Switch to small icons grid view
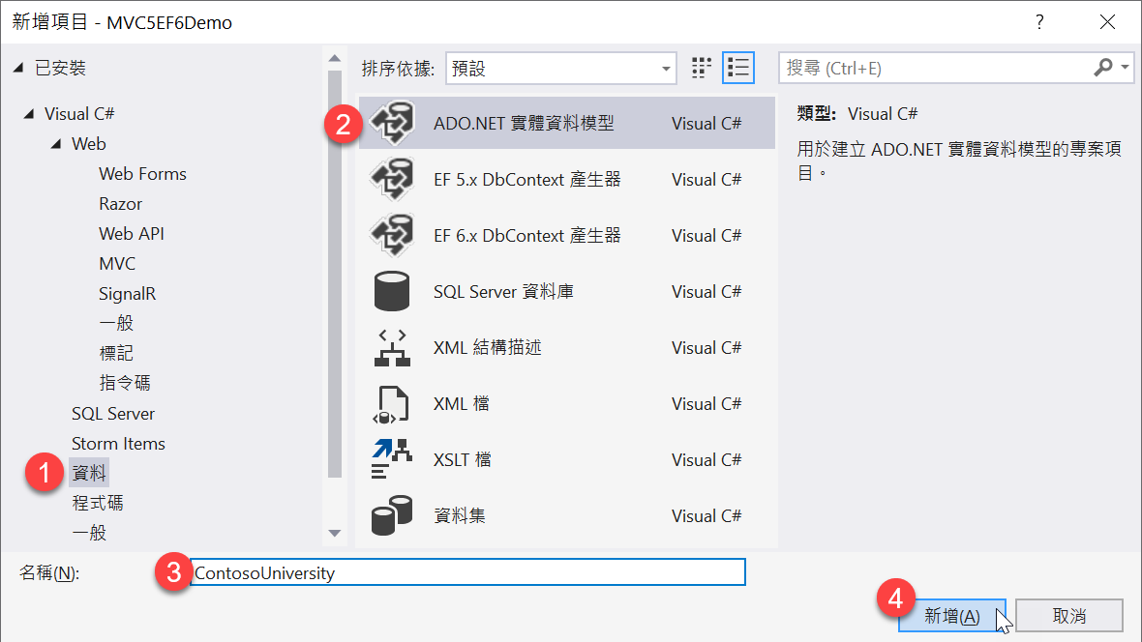The width and height of the screenshot is (1142, 642). (x=702, y=69)
